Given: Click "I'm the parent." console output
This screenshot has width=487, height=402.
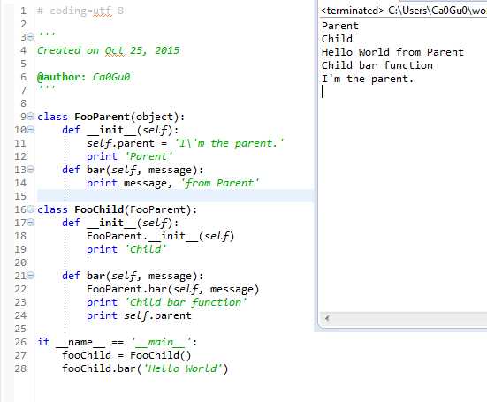Looking at the screenshot, I should [x=368, y=79].
